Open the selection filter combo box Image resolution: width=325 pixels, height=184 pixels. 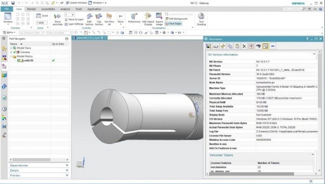31,33
